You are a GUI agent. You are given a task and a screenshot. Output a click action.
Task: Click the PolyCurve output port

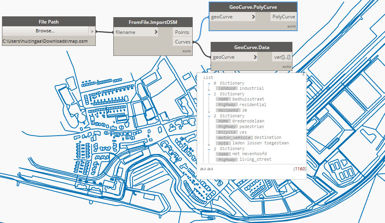(284, 17)
